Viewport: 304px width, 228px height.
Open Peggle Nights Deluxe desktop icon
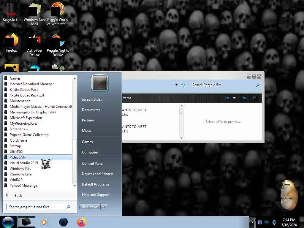pyautogui.click(x=58, y=45)
